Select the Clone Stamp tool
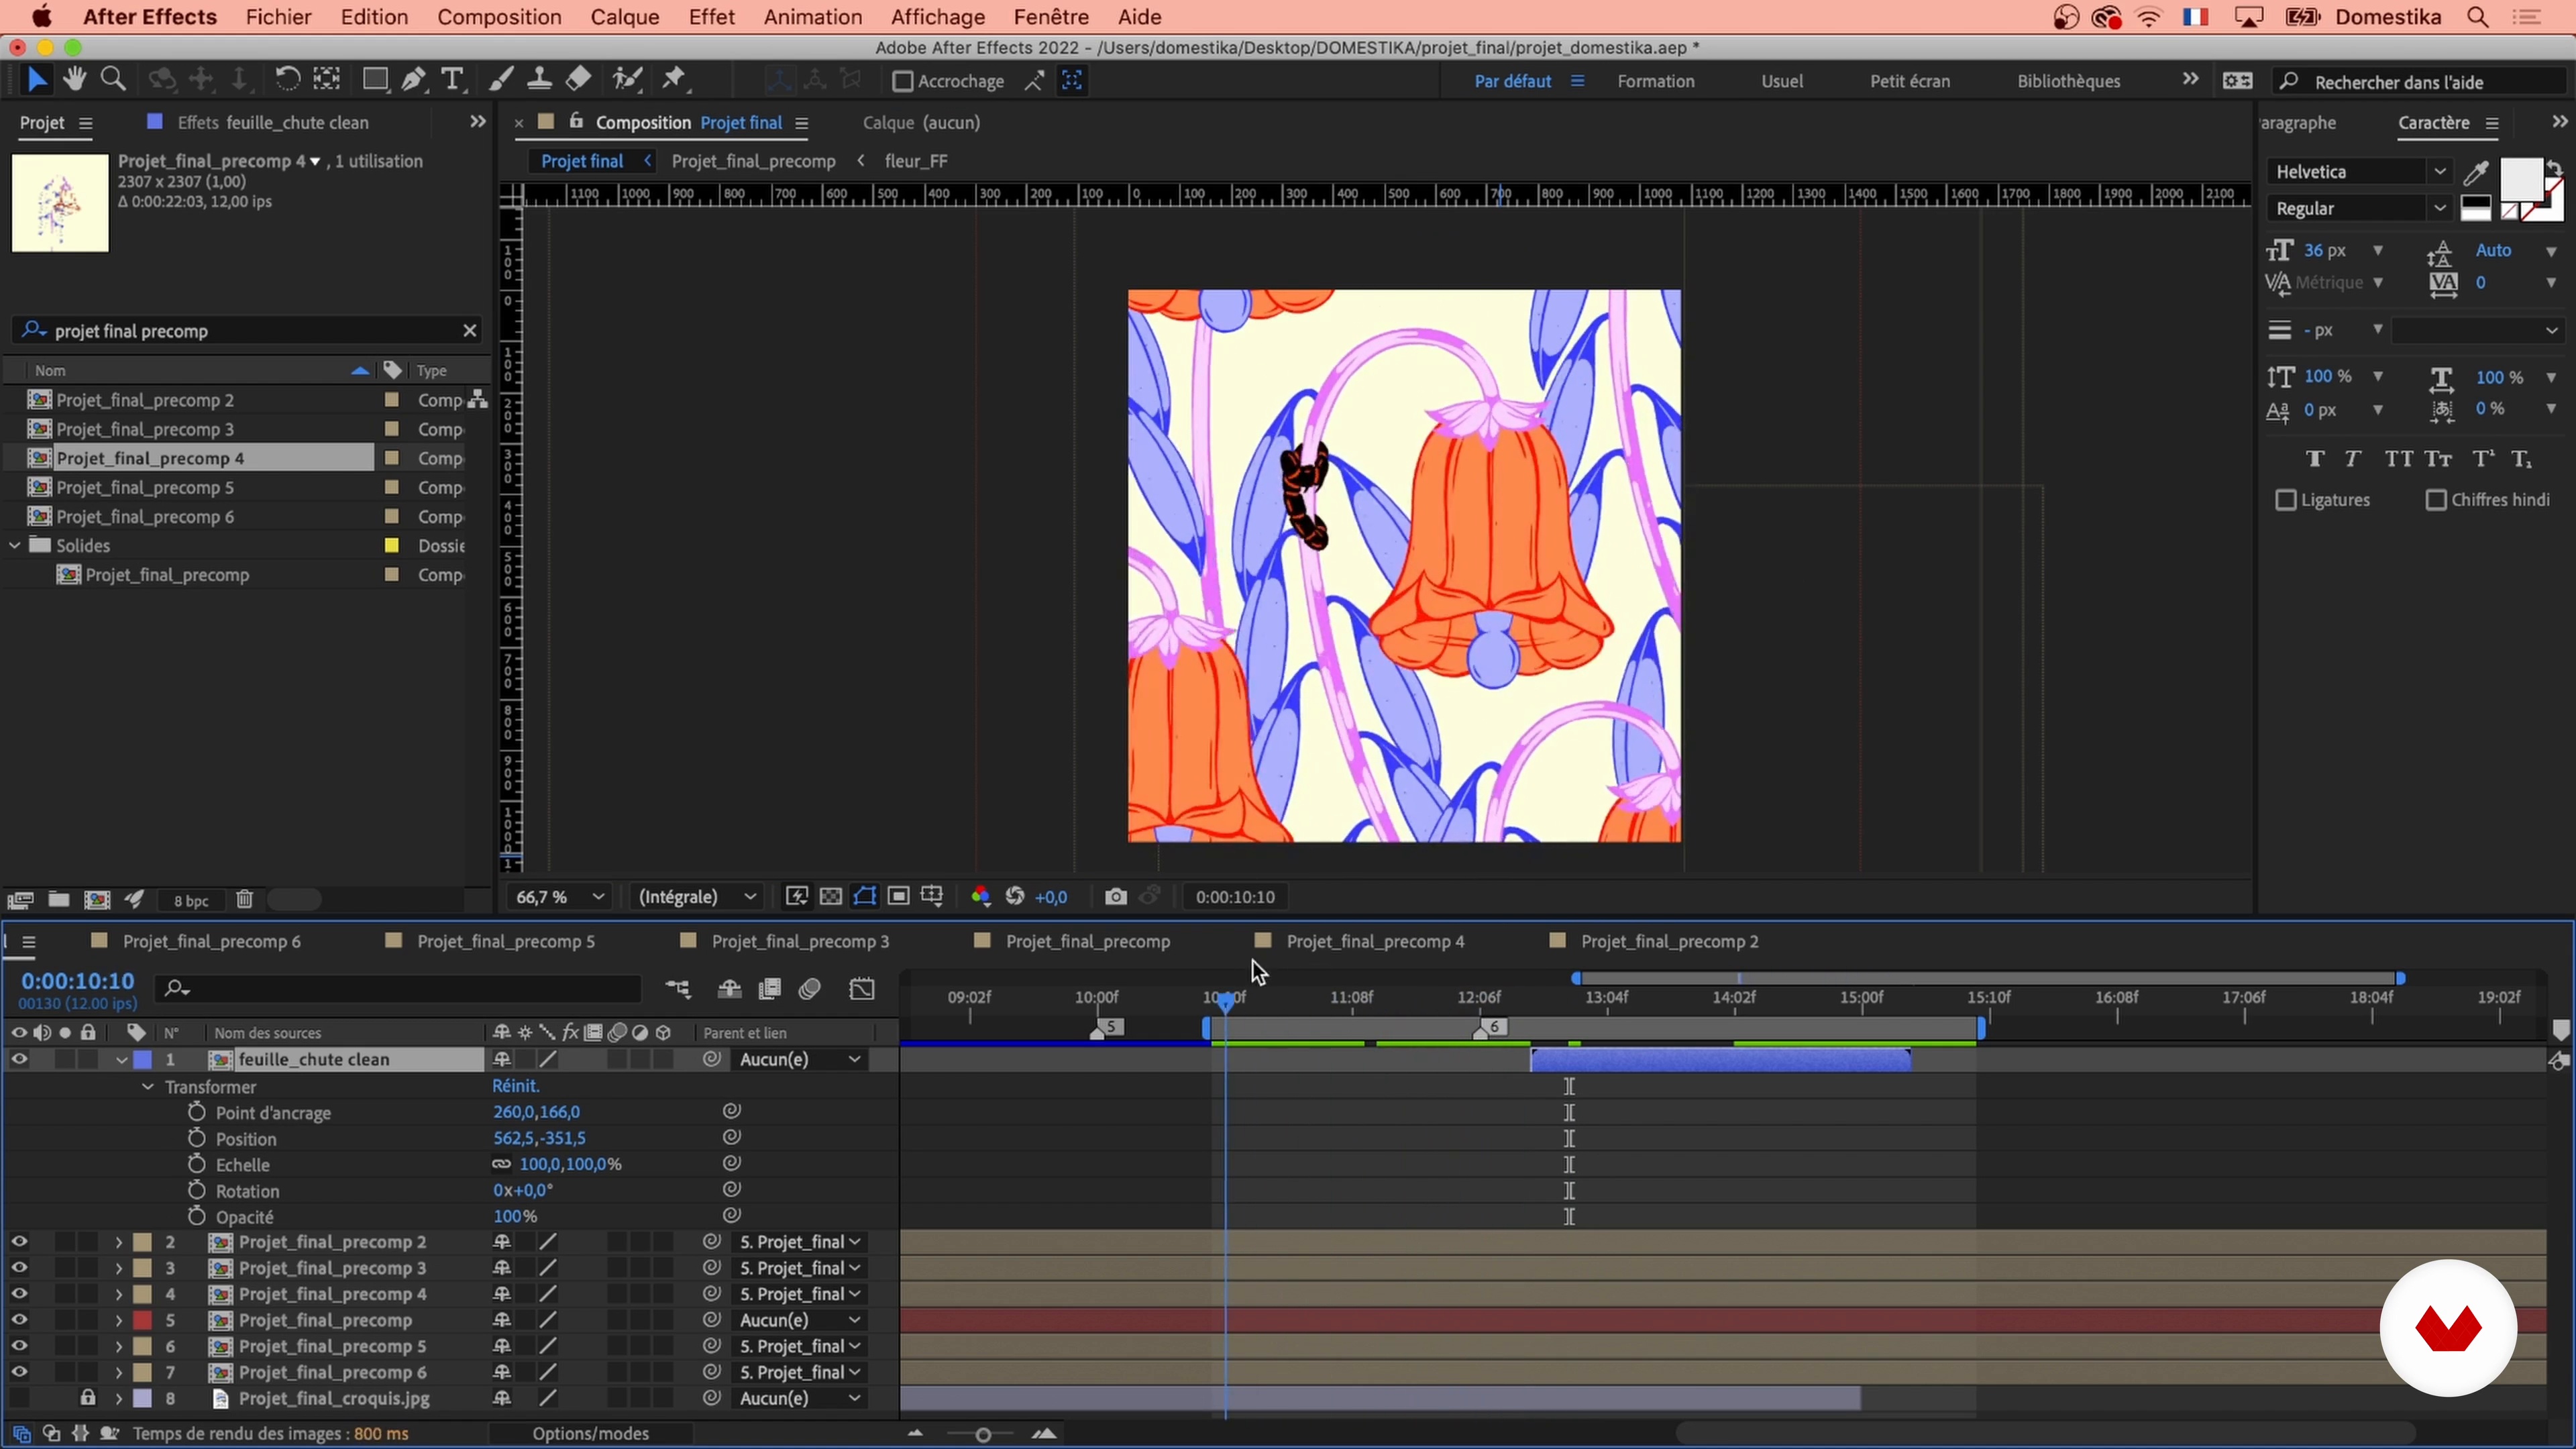2576x1449 pixels. pos(540,80)
